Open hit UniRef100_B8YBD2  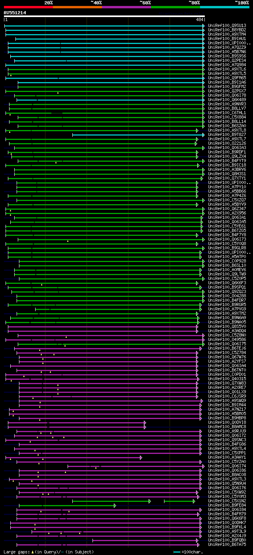[x=227, y=30]
